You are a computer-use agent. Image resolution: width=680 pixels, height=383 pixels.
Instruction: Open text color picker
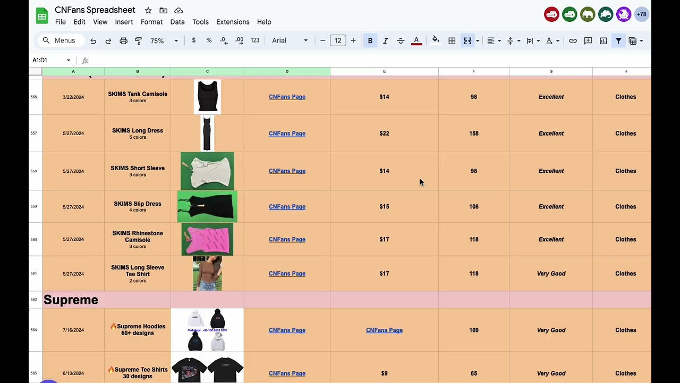point(416,41)
